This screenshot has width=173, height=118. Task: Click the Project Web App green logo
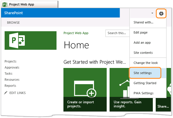31,40
